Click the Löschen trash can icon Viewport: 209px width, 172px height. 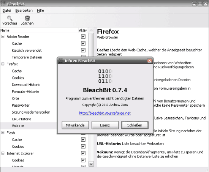27,18
